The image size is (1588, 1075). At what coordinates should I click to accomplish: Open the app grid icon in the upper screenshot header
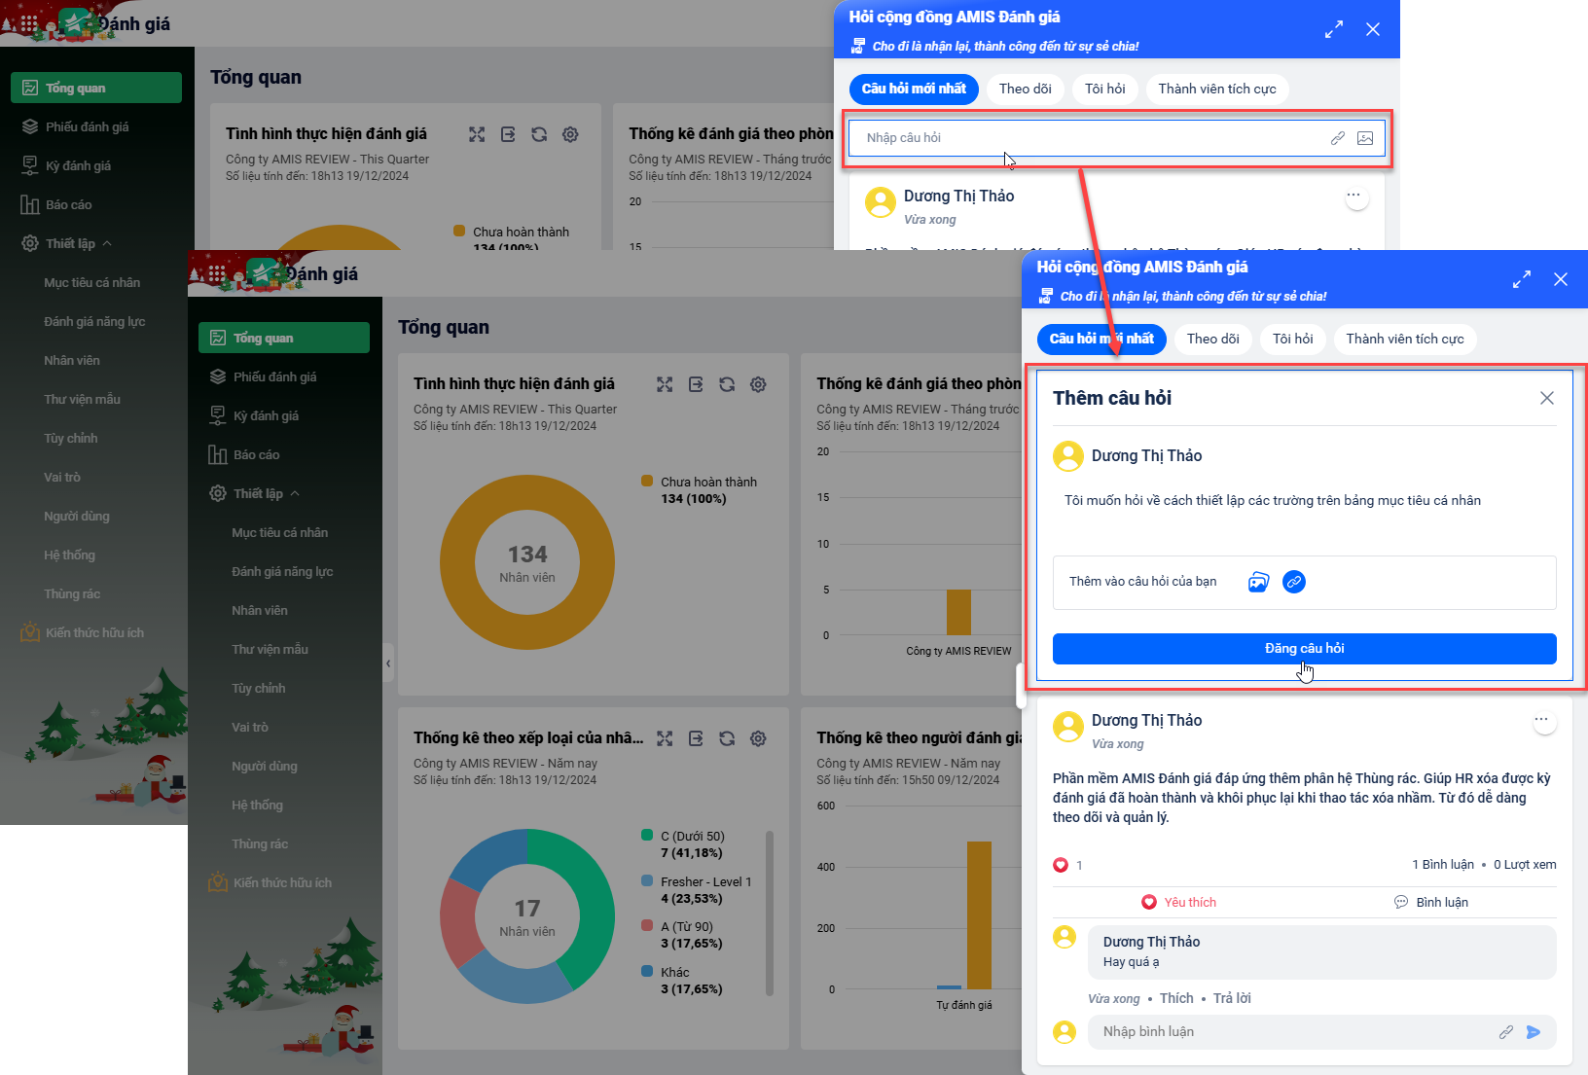(29, 23)
